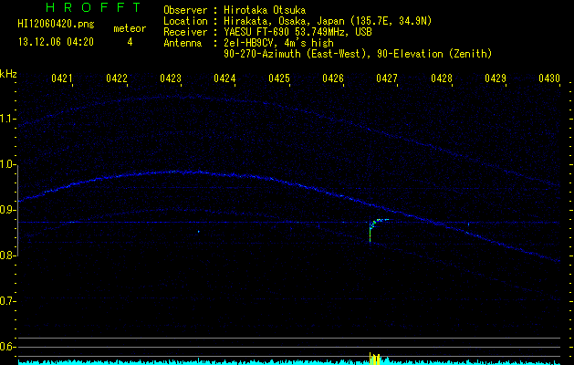Screen dimensions: 574x365
Task: Click the file name HI12060420.png
Action: pos(56,24)
